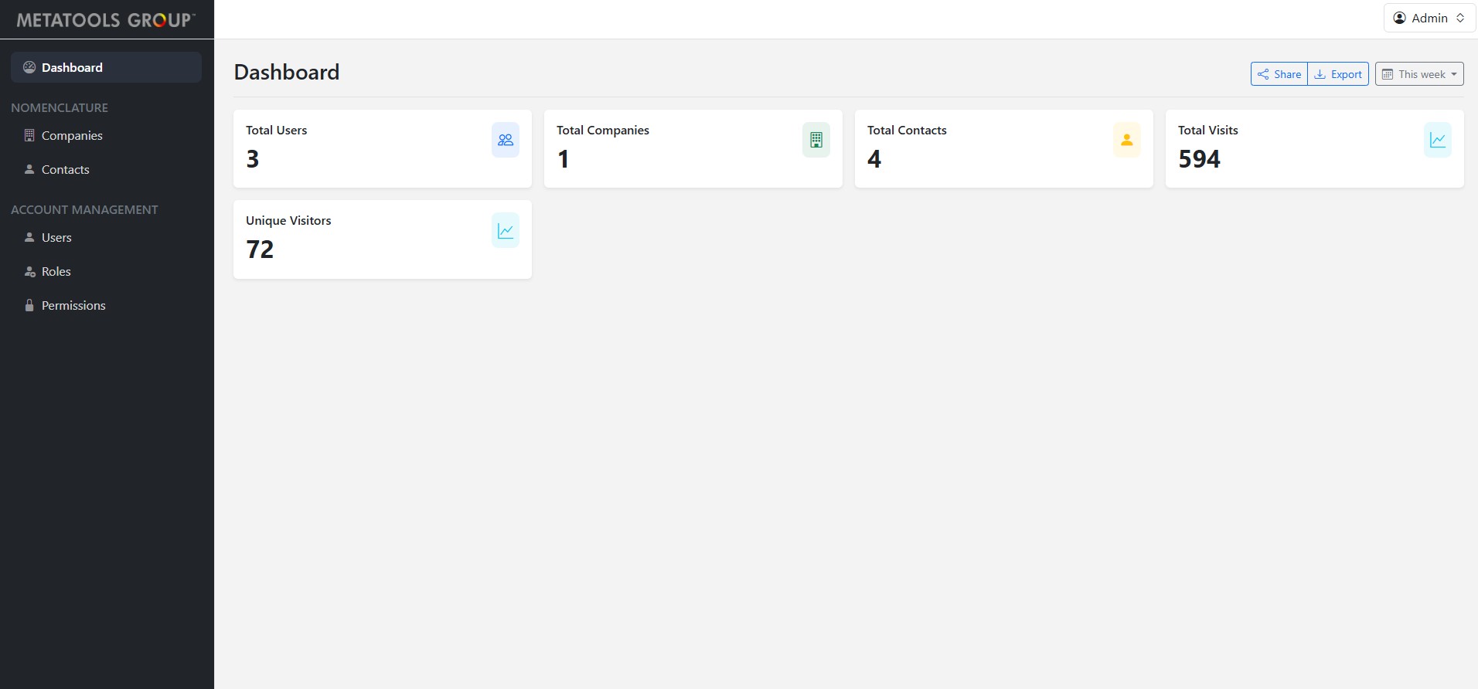Click the Total Contacts count of 4

point(874,159)
